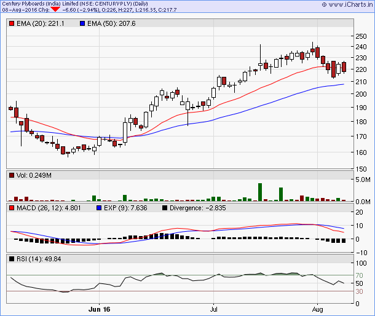Click the Jul date axis label

(213, 309)
